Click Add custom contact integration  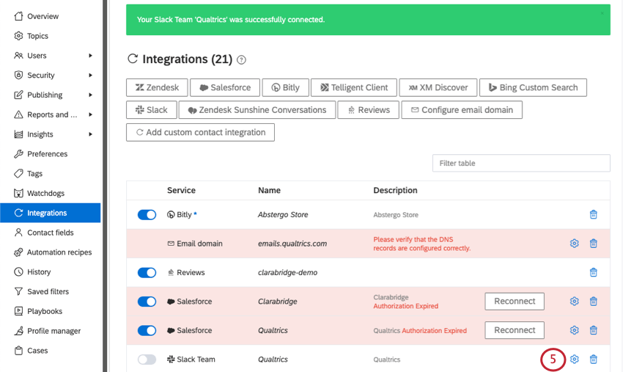(x=200, y=133)
